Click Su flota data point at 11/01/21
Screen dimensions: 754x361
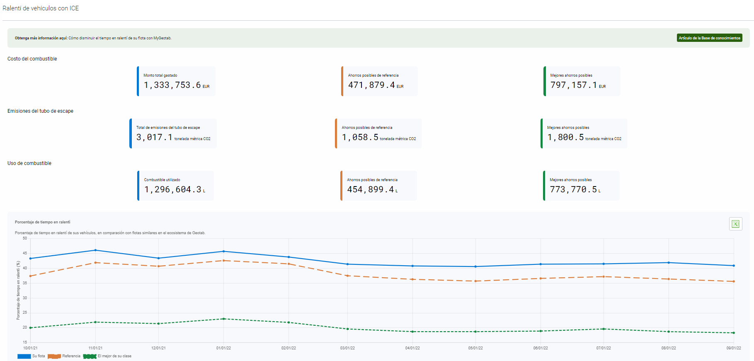point(95,250)
